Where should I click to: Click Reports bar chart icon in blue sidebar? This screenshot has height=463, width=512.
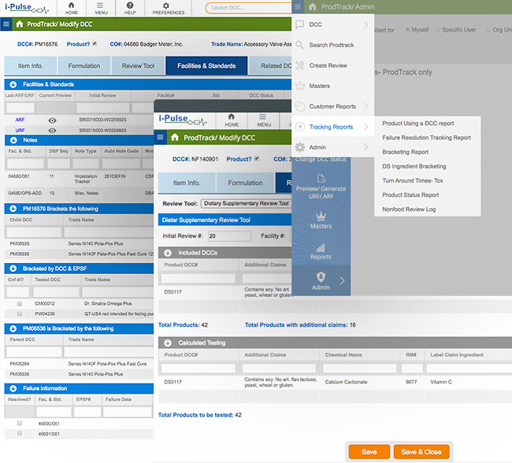(x=321, y=247)
